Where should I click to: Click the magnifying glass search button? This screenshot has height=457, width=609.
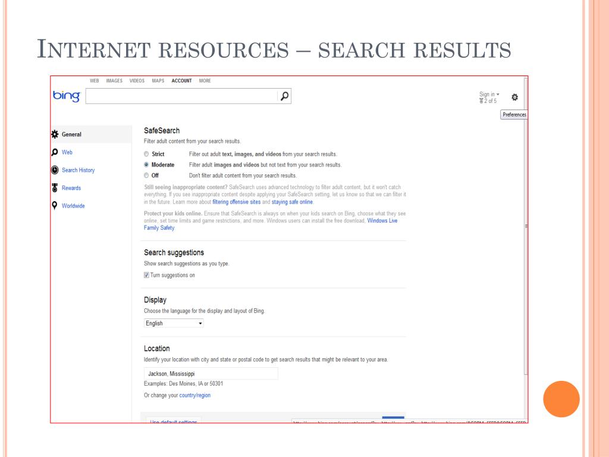pos(285,96)
